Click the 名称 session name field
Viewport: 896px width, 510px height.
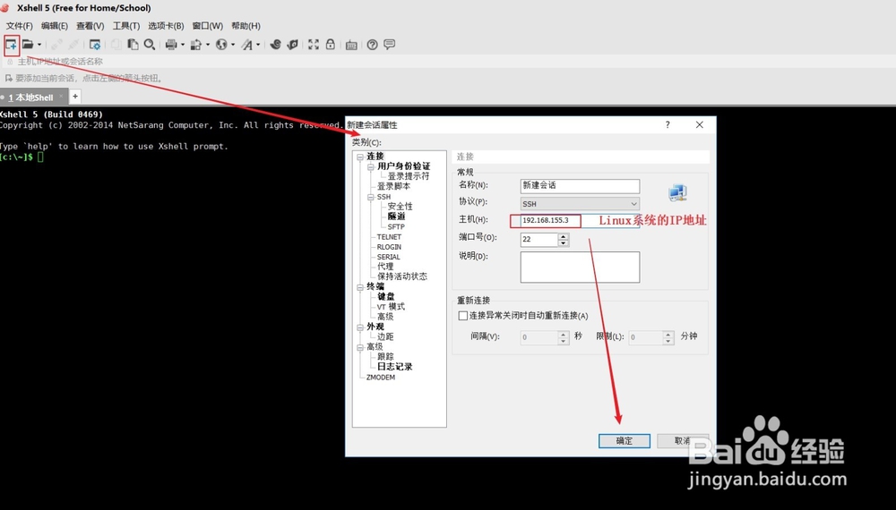point(580,186)
